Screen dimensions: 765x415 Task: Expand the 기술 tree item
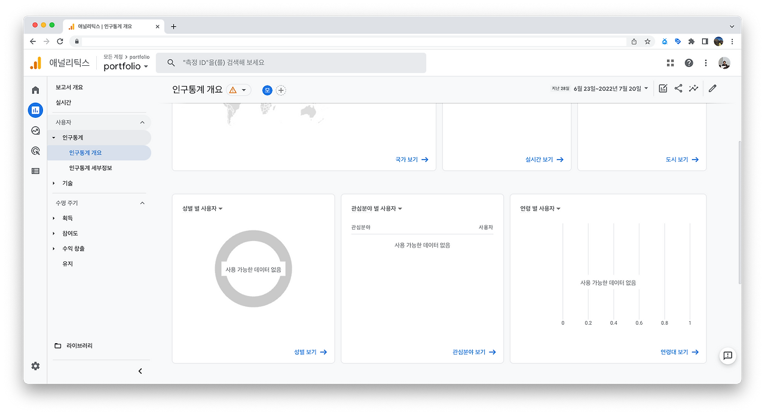[54, 183]
